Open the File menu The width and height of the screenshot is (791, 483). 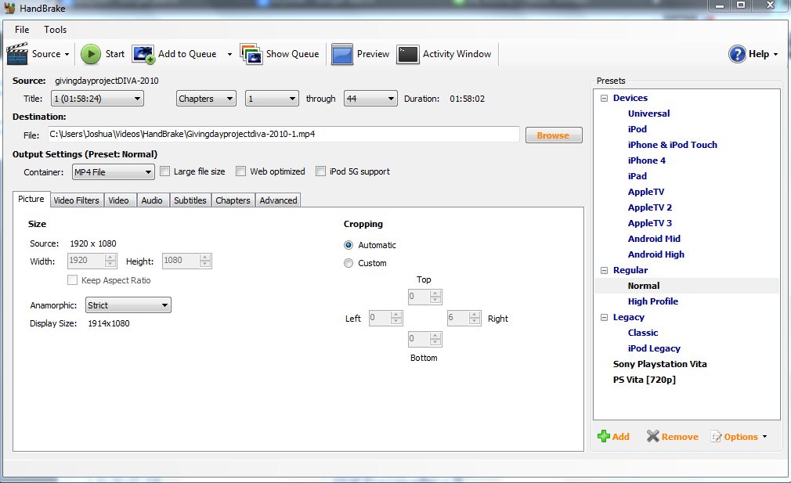tap(22, 29)
